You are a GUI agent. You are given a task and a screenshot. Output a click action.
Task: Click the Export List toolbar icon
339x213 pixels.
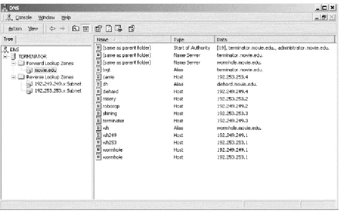[x=118, y=29]
